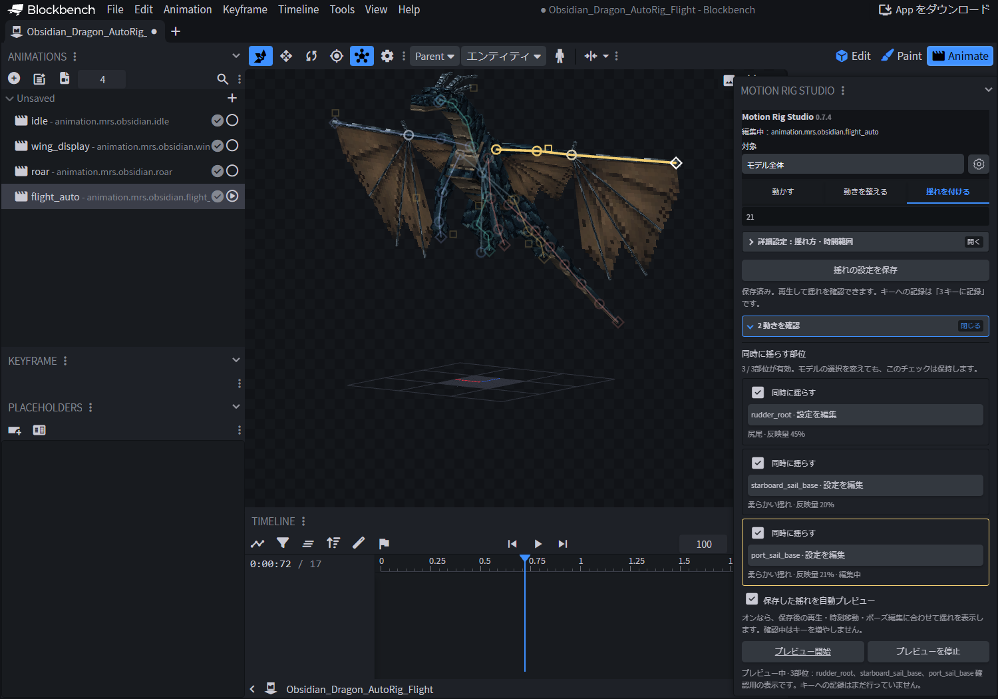
Task: Open the Tools menu
Action: click(x=342, y=9)
